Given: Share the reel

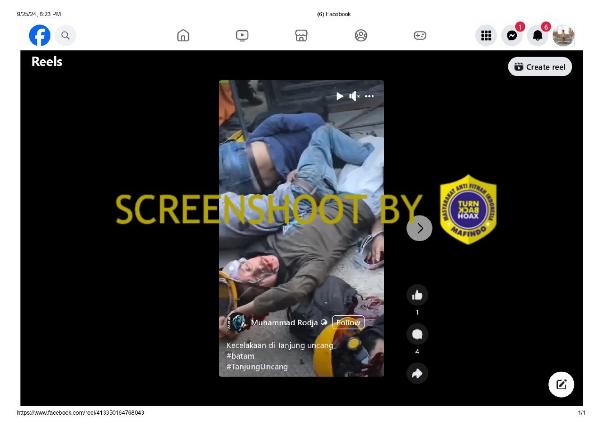Looking at the screenshot, I should pos(417,373).
